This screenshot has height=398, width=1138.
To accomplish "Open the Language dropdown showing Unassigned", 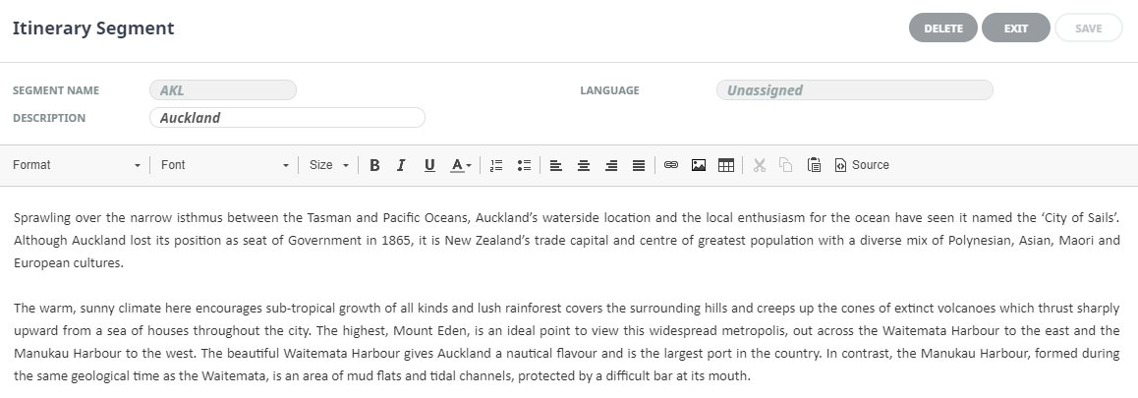I will point(854,90).
